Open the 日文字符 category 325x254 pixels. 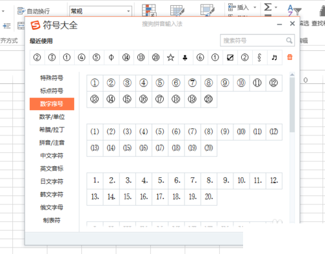point(52,182)
